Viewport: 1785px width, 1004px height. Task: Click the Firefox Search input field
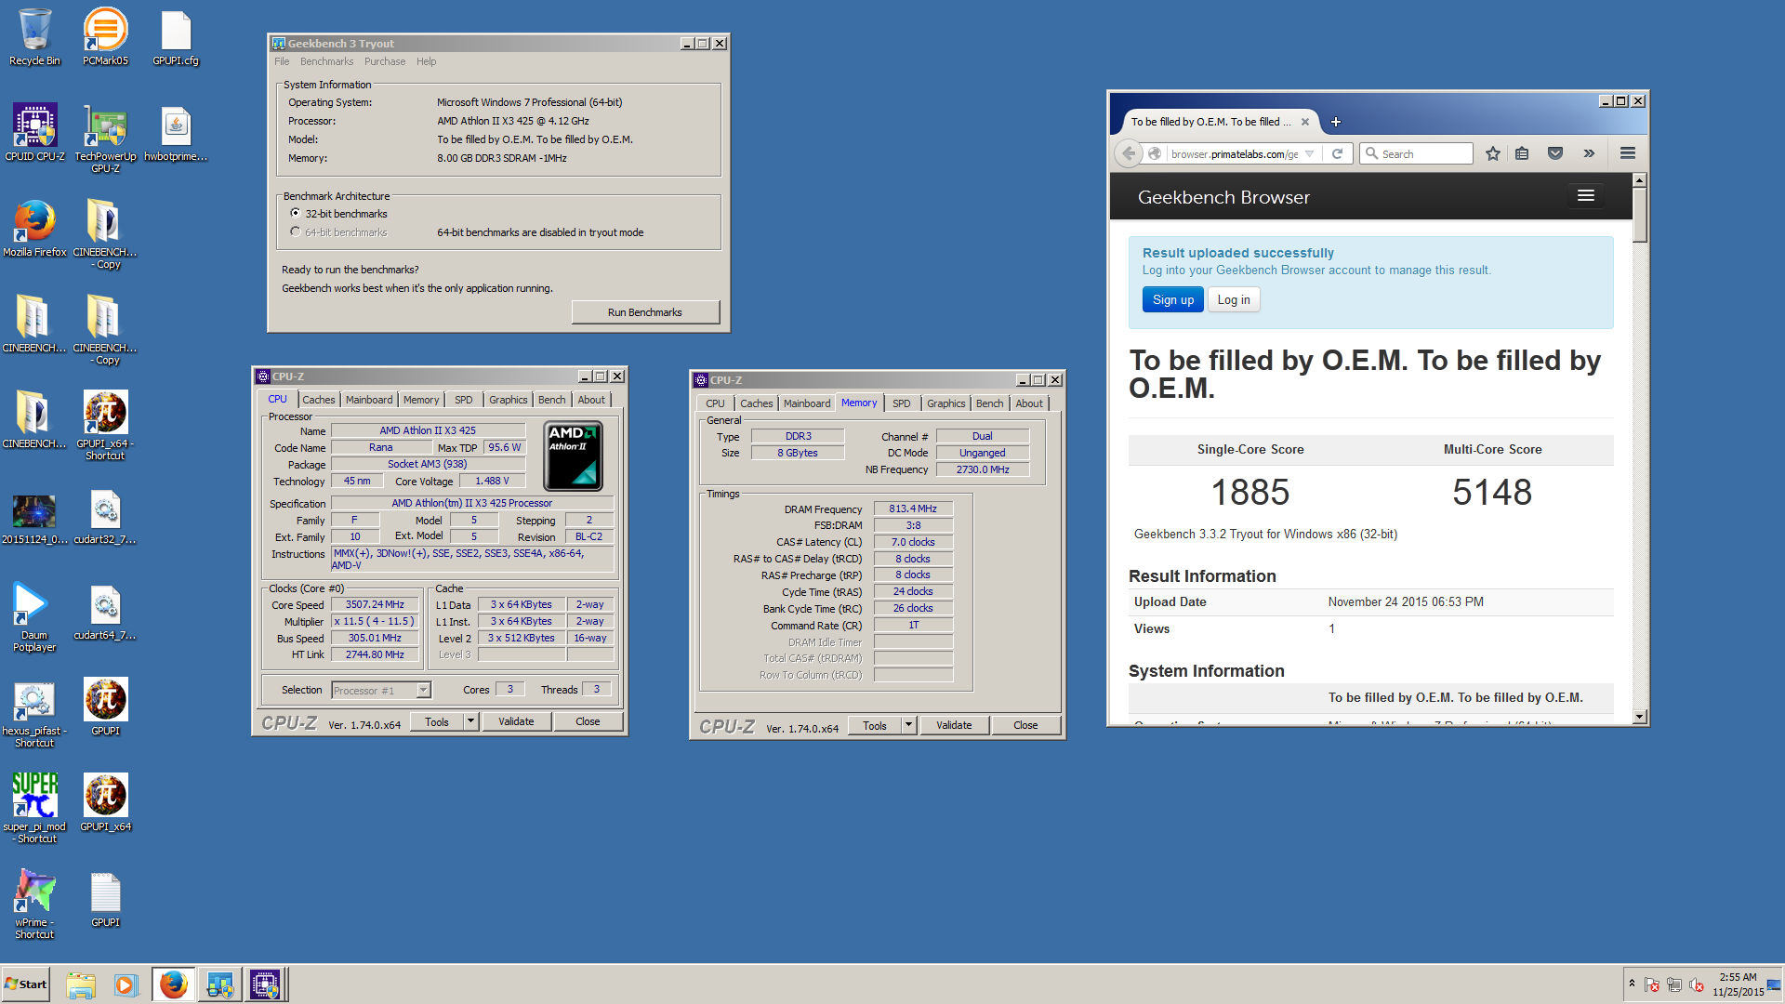click(x=1416, y=153)
